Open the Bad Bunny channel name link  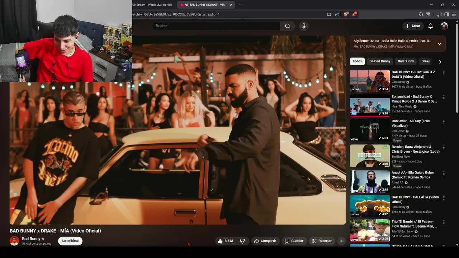(x=31, y=239)
